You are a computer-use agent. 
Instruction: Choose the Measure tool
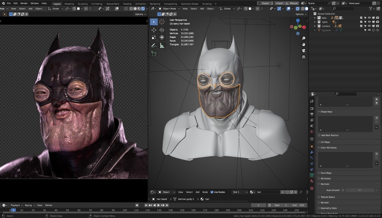click(x=162, y=45)
